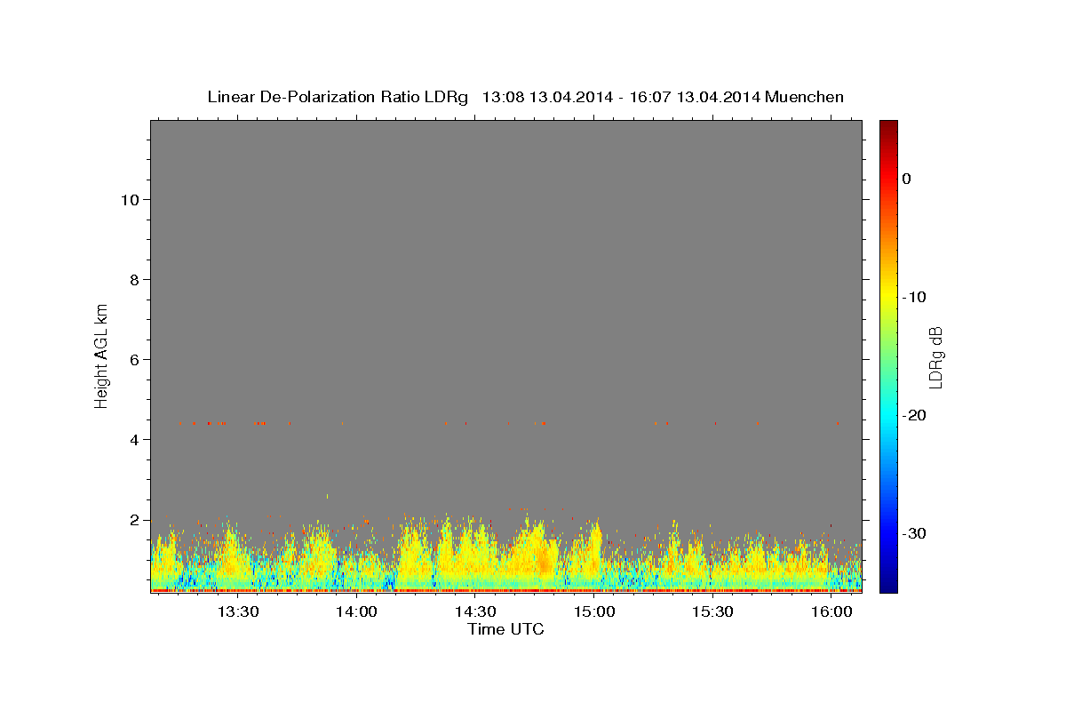The height and width of the screenshot is (711, 1066).
Task: Click the 14:30 time tick label
Action: (x=475, y=611)
